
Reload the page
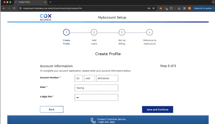pyautogui.click(x=14, y=8)
